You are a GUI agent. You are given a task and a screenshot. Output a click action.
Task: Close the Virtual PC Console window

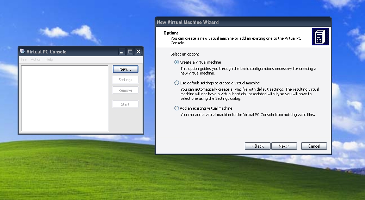tap(138, 52)
